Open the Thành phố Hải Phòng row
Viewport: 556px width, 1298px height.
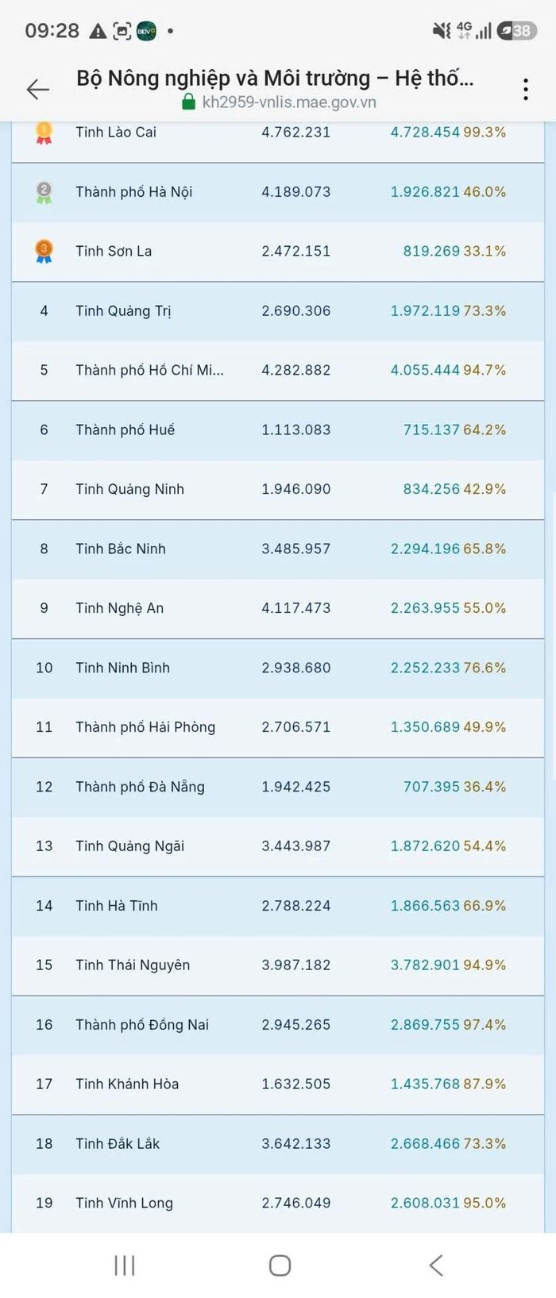tap(278, 727)
